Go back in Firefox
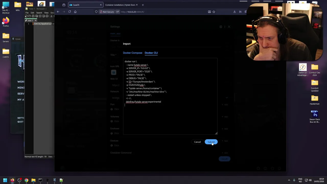 58,12
